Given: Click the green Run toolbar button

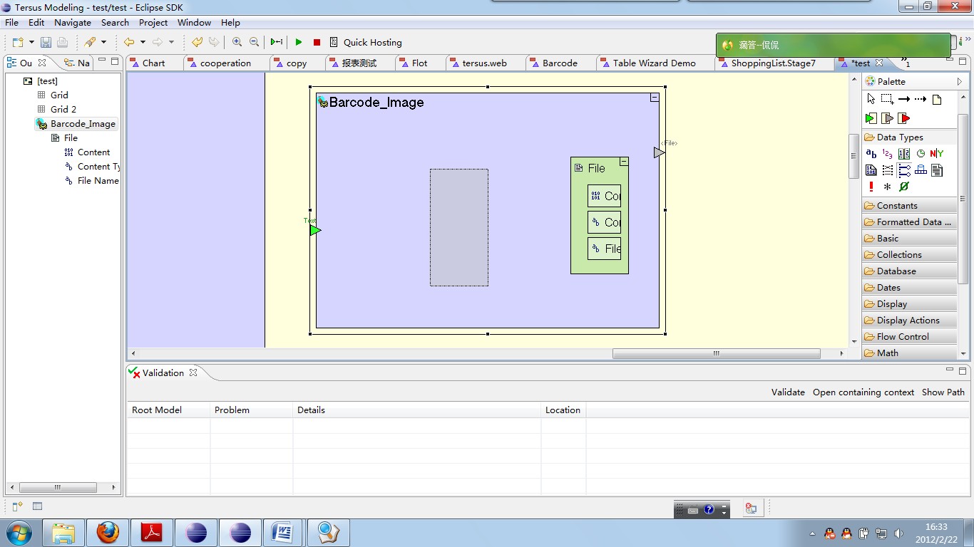Looking at the screenshot, I should point(299,43).
